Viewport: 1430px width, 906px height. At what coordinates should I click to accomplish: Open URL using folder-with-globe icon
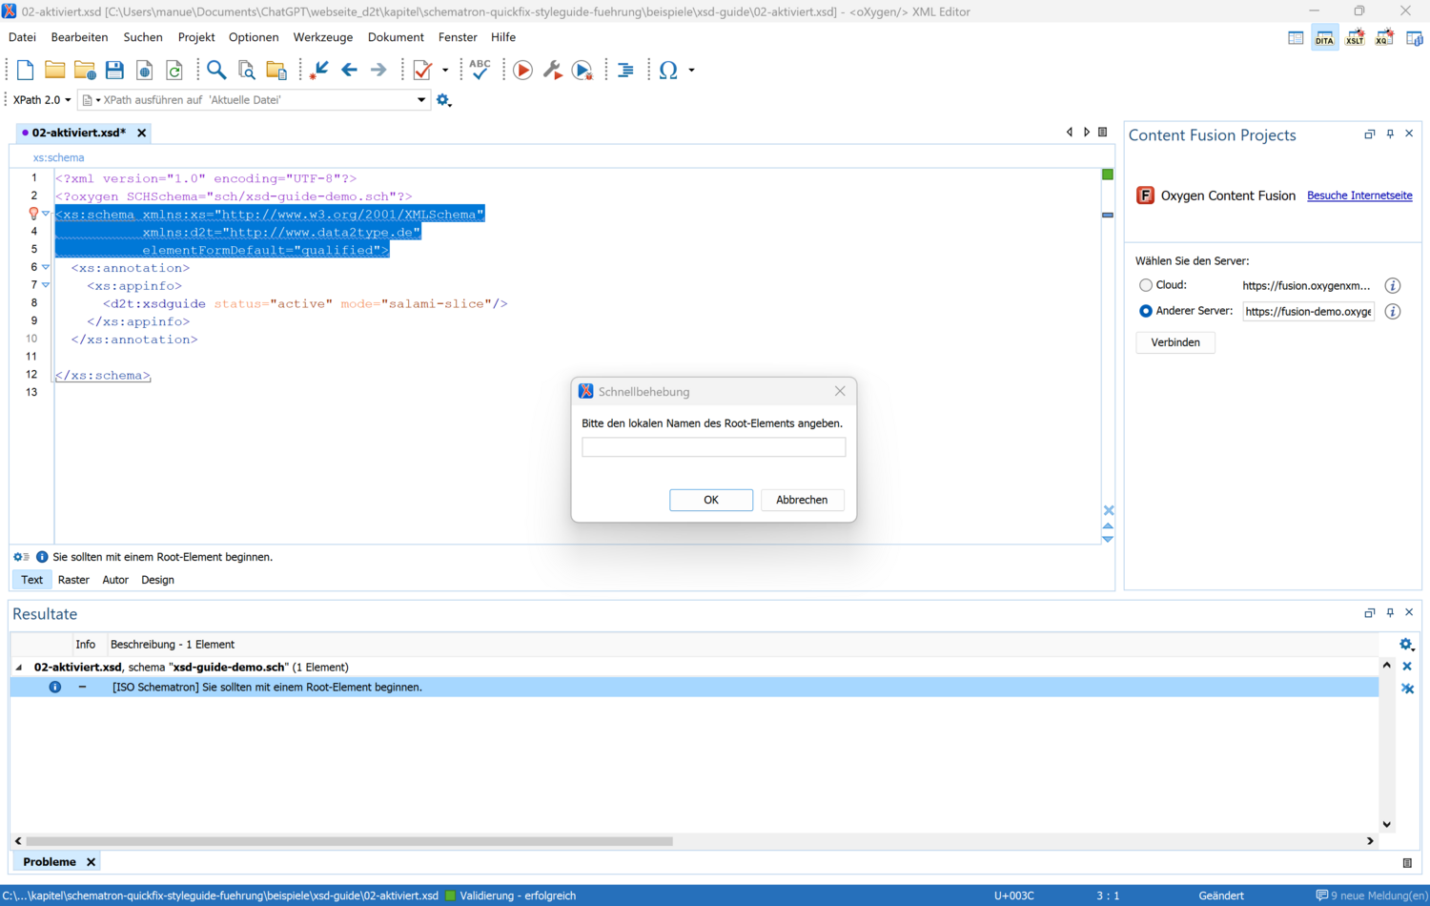coord(85,70)
